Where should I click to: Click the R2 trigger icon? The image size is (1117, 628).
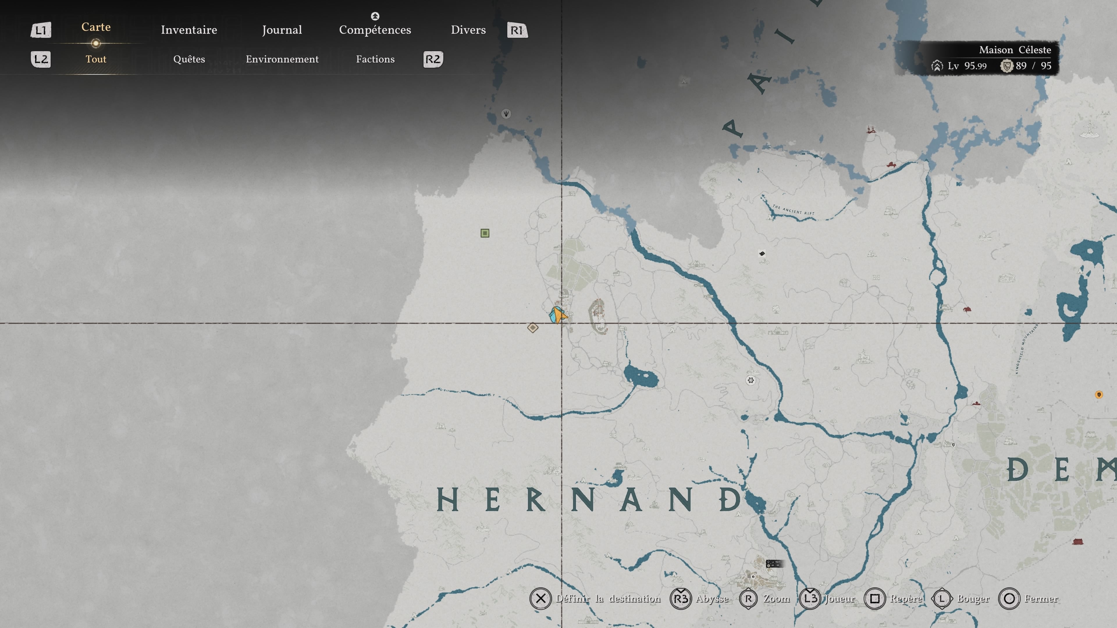pos(433,59)
